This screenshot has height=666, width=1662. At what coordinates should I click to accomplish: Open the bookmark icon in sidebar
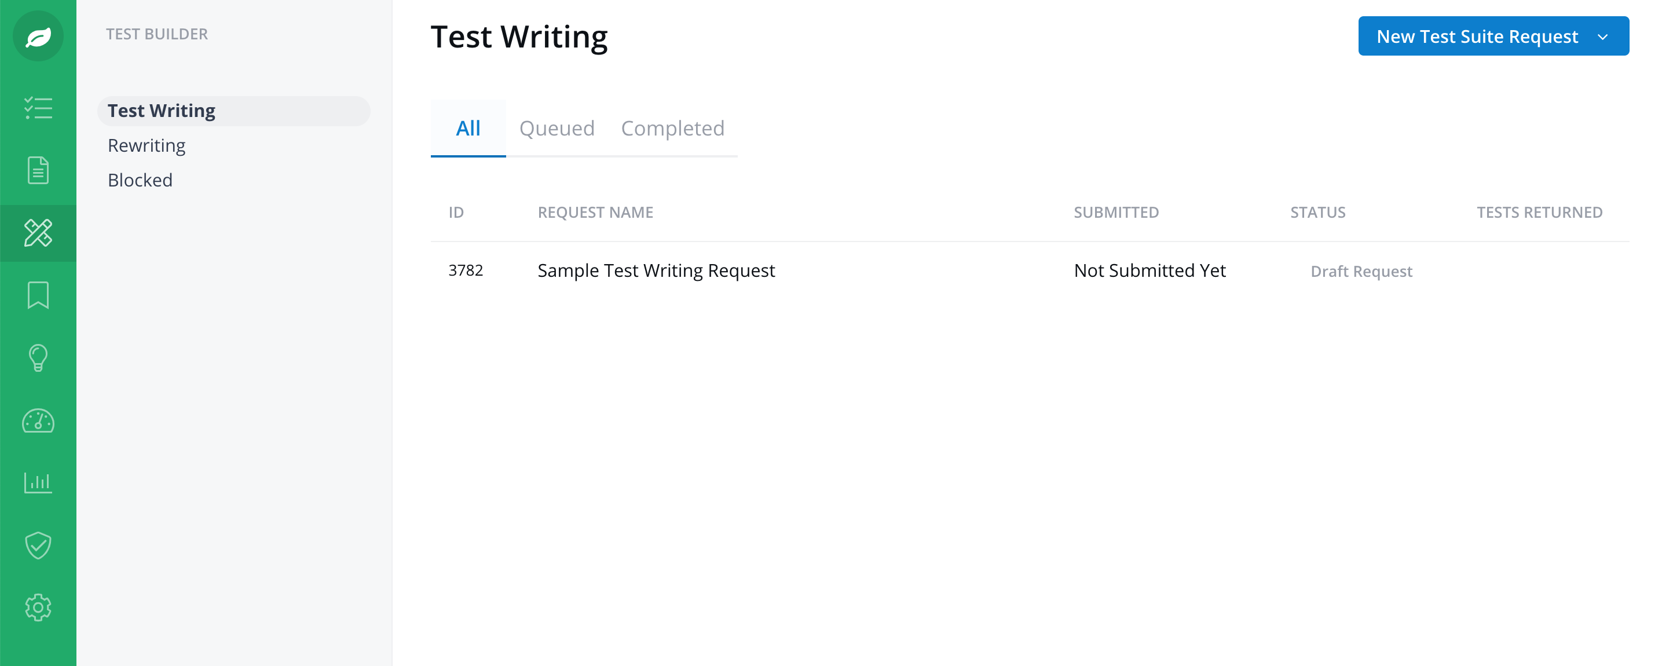coord(38,295)
